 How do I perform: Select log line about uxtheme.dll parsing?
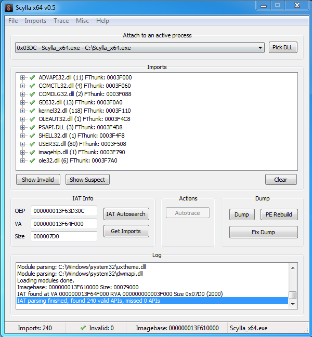pyautogui.click(x=152, y=267)
